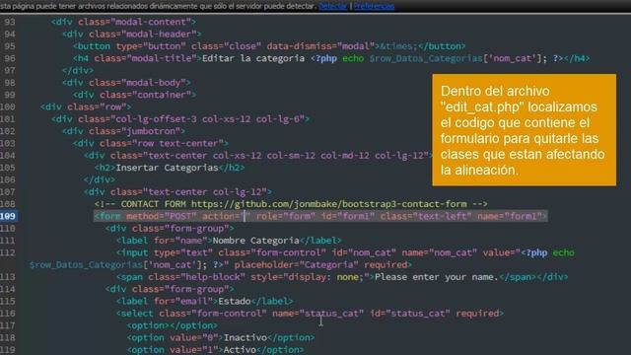Click the $row_Datos_Categorias variable on line 96
631x355 pixels.
click(x=426, y=58)
